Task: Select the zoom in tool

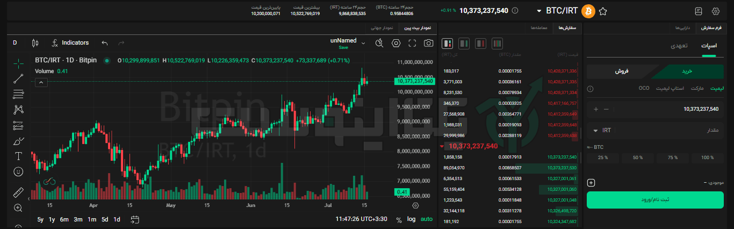Action: 18,208
